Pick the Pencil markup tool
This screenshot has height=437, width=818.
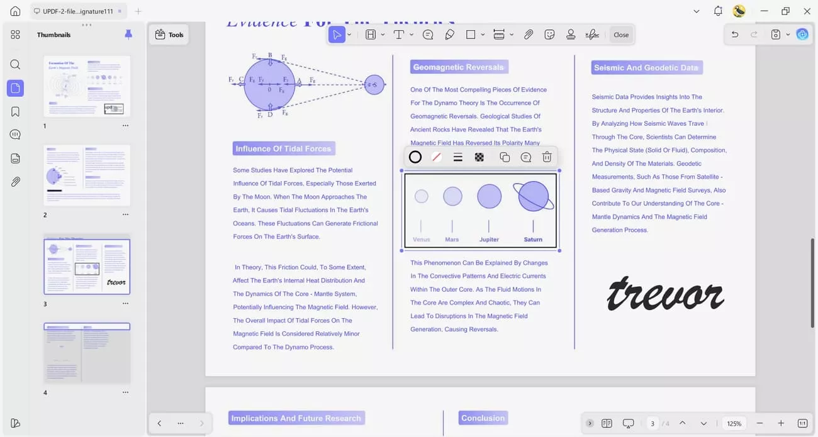[x=450, y=35]
